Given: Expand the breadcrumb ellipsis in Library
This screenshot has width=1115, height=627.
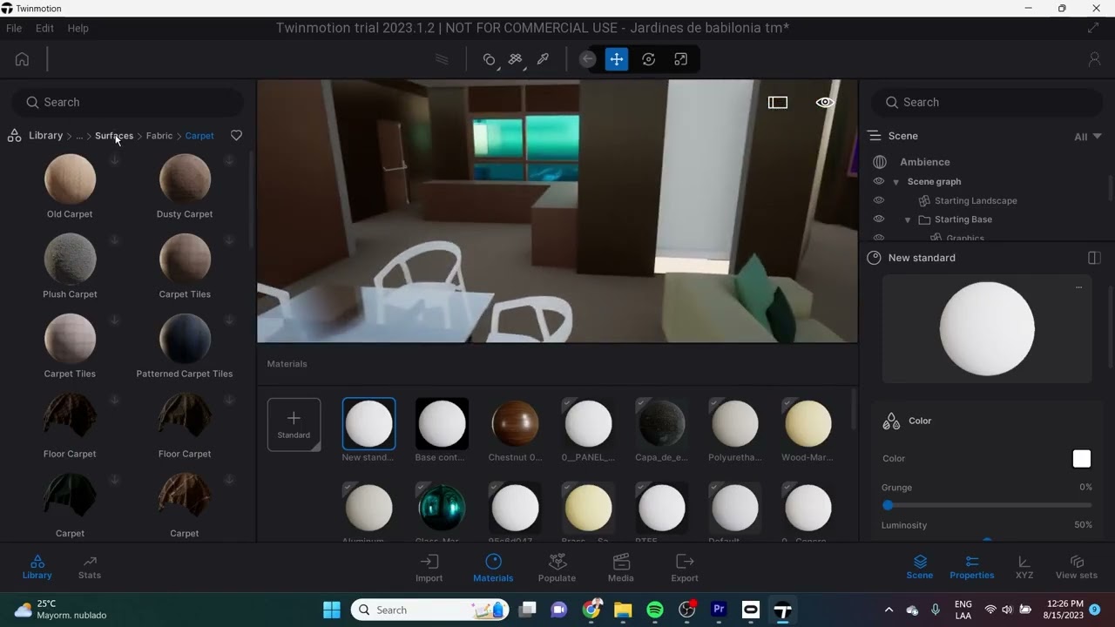Looking at the screenshot, I should pyautogui.click(x=79, y=136).
